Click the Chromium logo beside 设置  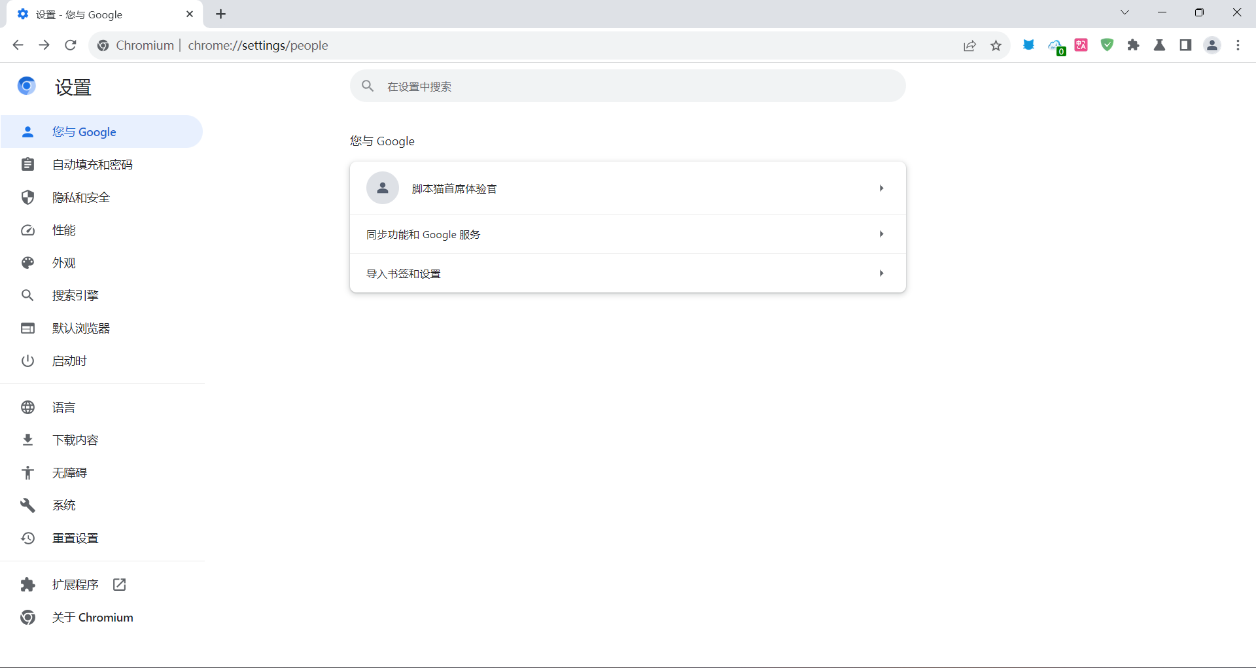[x=27, y=86]
